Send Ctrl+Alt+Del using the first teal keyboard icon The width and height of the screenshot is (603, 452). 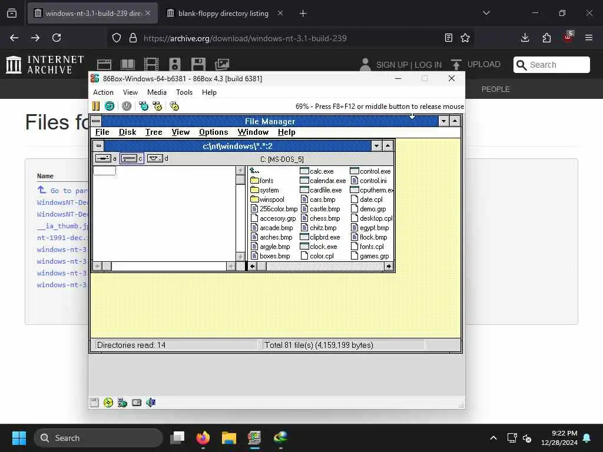tap(144, 106)
